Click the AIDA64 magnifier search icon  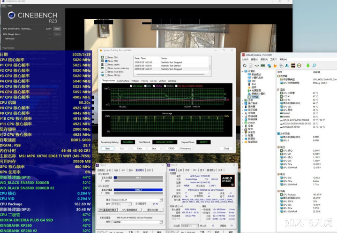pyautogui.click(x=314, y=65)
